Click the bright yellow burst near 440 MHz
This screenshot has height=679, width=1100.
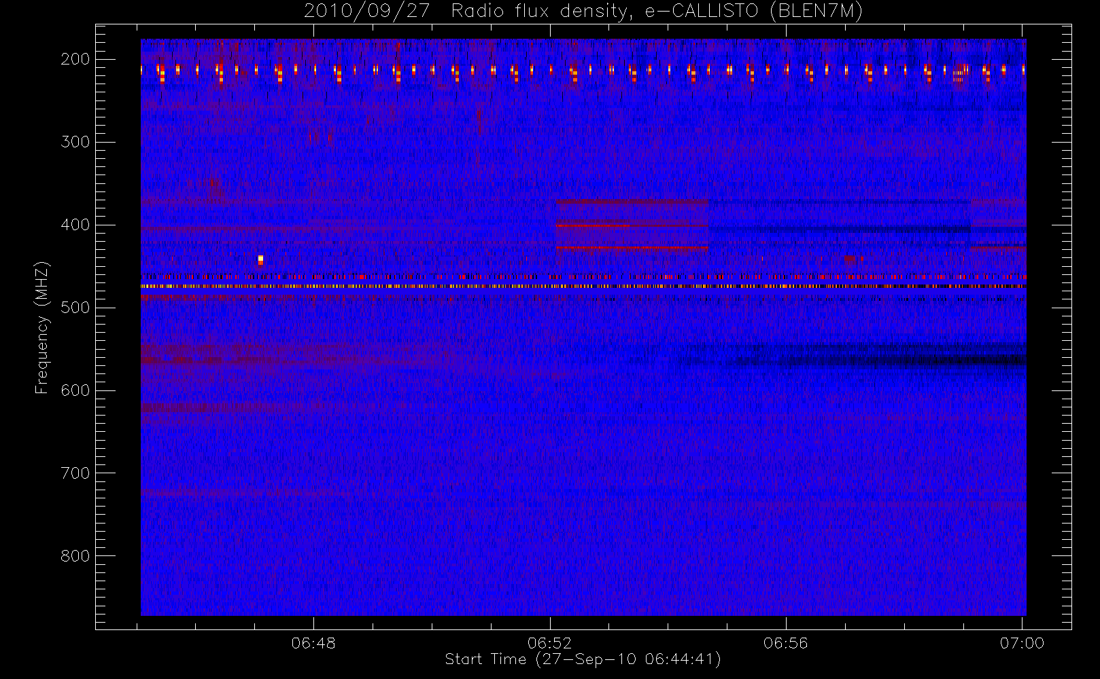[x=260, y=259]
